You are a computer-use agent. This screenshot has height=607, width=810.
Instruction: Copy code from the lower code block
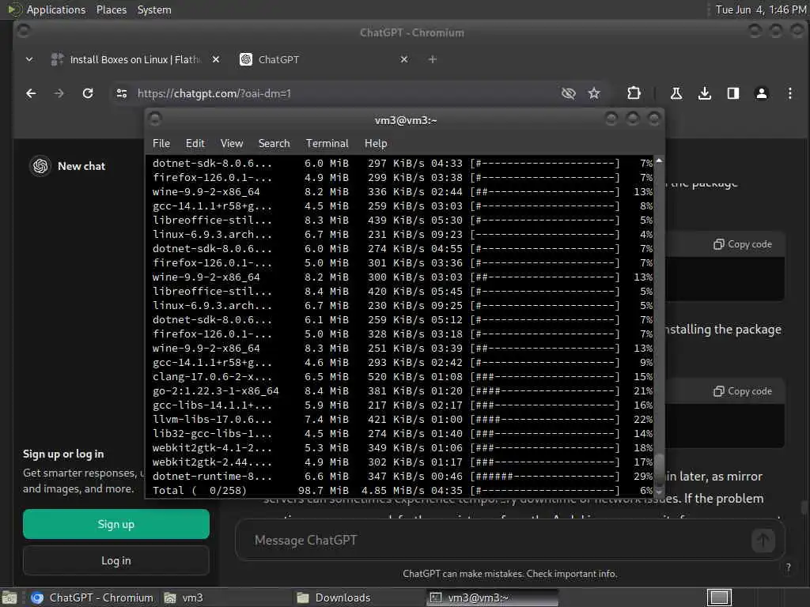[743, 391]
